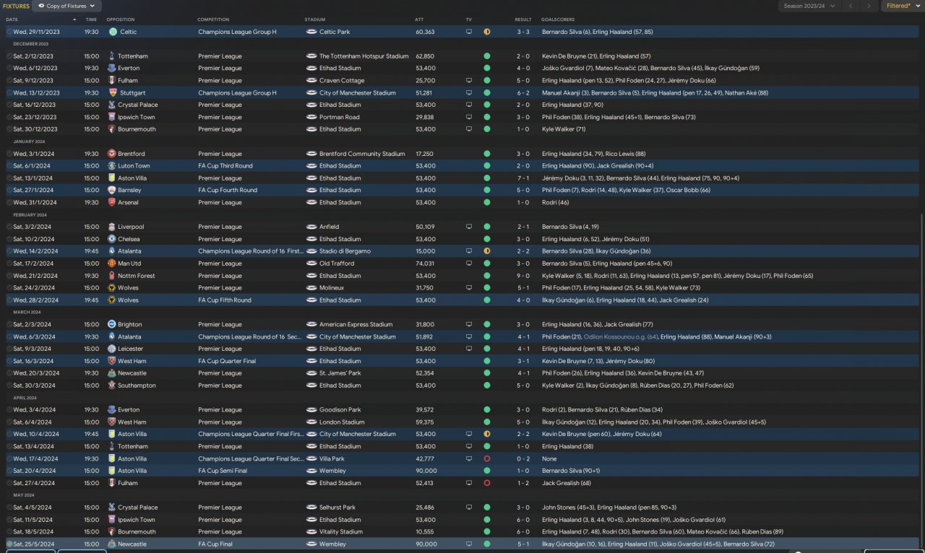Open the FA Cup Semi Final competition link

(x=224, y=471)
